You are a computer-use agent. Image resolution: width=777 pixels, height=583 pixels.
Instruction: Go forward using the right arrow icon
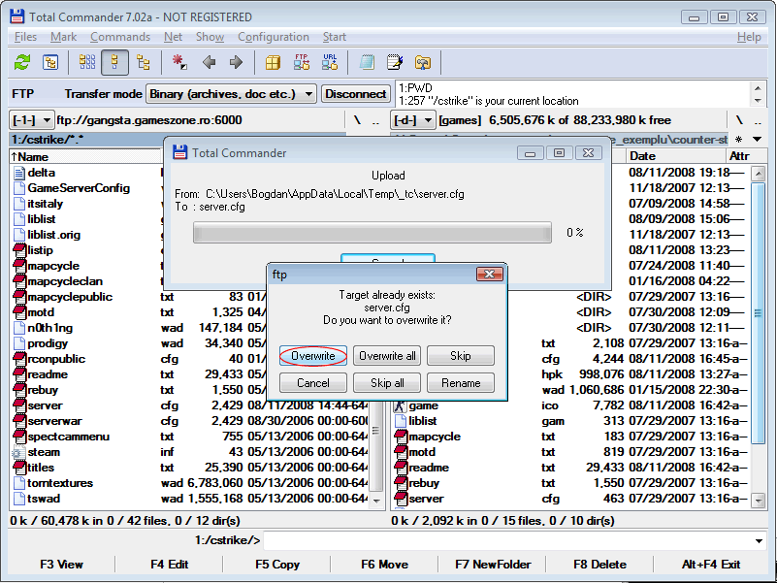click(236, 62)
